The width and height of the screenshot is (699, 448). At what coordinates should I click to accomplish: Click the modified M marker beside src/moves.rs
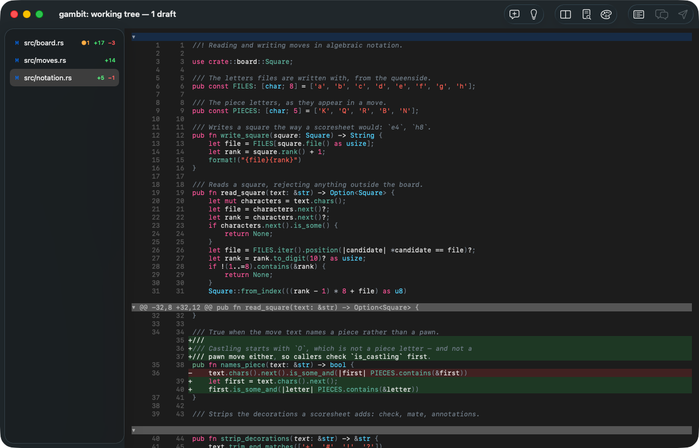[17, 60]
